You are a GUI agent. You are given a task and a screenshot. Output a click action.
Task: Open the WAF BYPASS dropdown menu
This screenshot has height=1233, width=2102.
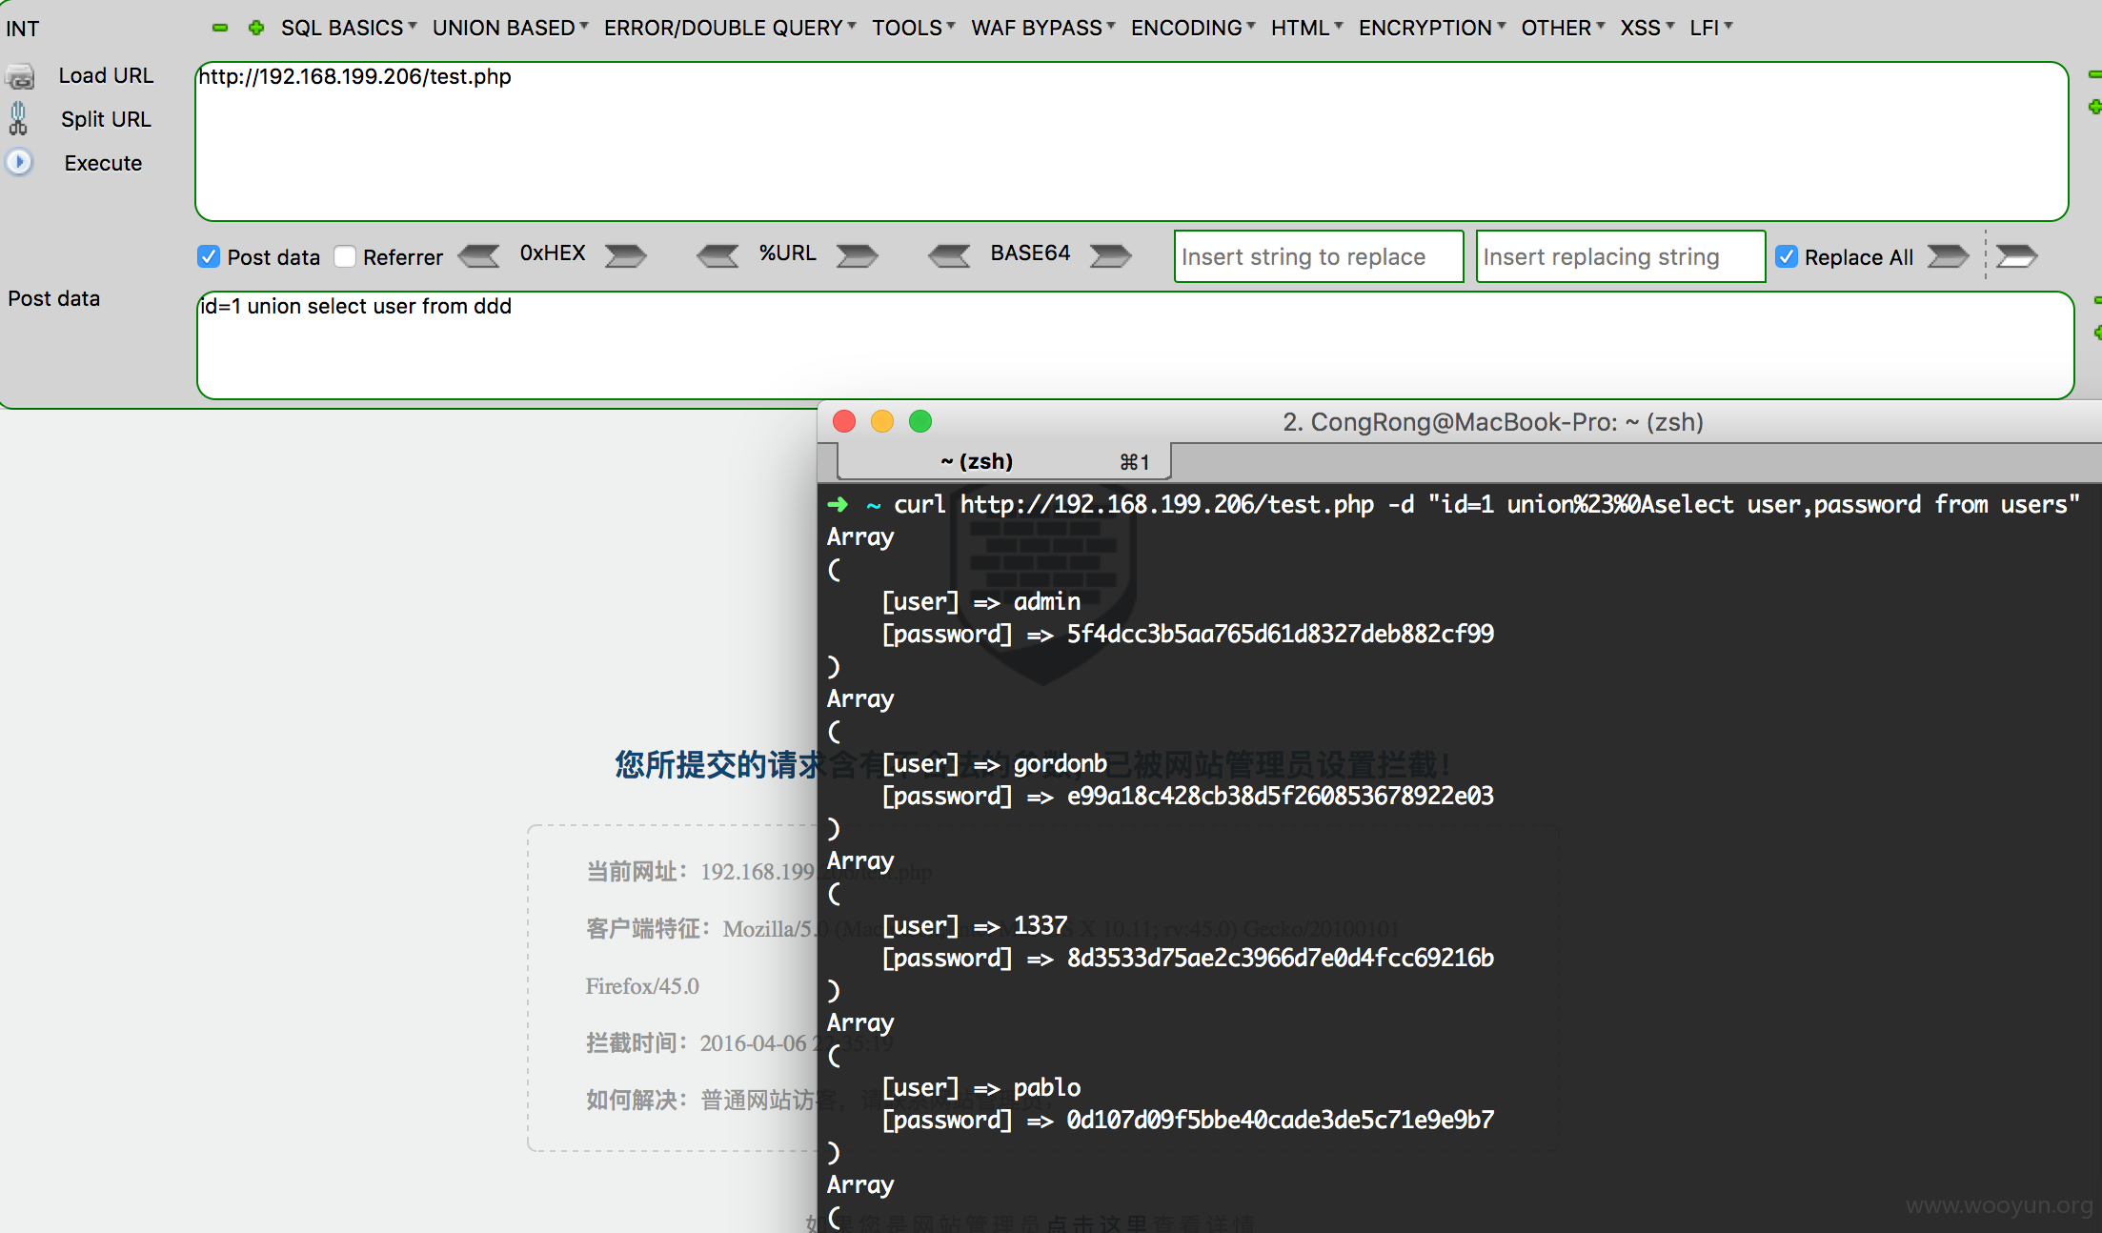click(x=1043, y=28)
